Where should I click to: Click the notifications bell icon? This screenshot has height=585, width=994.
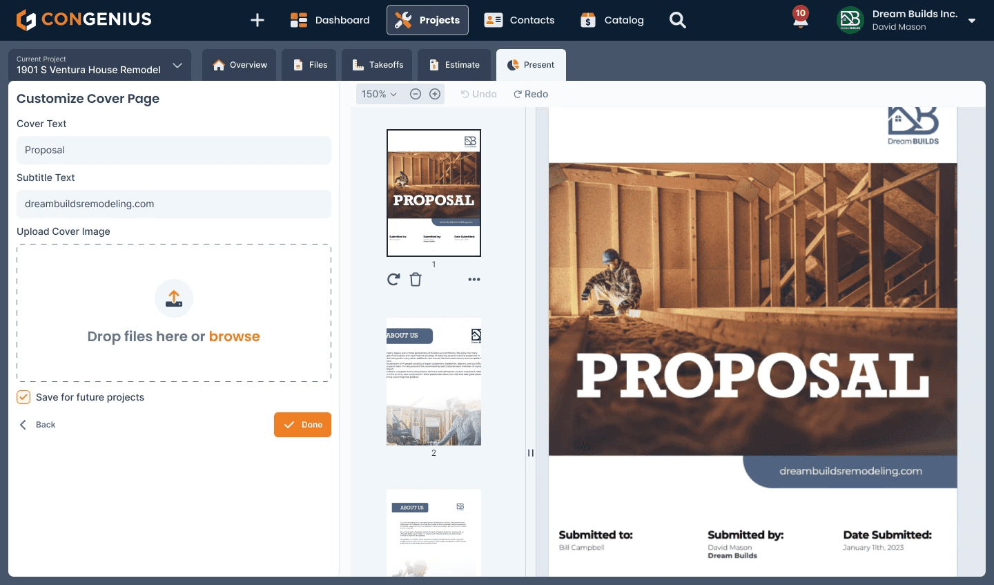800,20
